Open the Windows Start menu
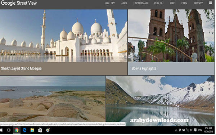Screen dimensions: 216x135 (x=1, y=130)
